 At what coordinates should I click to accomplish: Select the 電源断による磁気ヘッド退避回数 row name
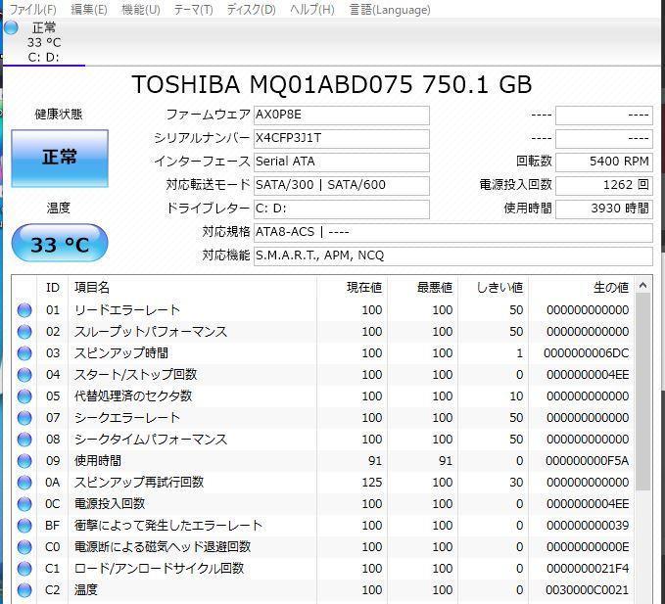click(x=163, y=547)
